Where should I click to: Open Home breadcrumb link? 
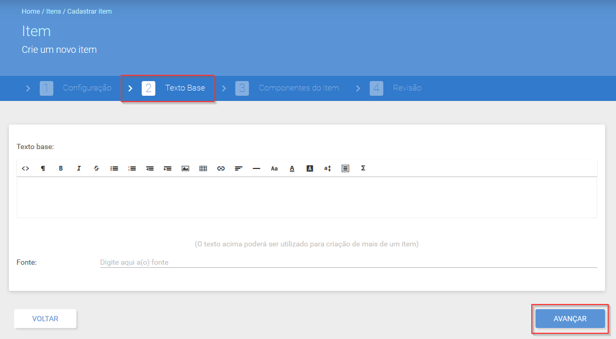(x=31, y=12)
